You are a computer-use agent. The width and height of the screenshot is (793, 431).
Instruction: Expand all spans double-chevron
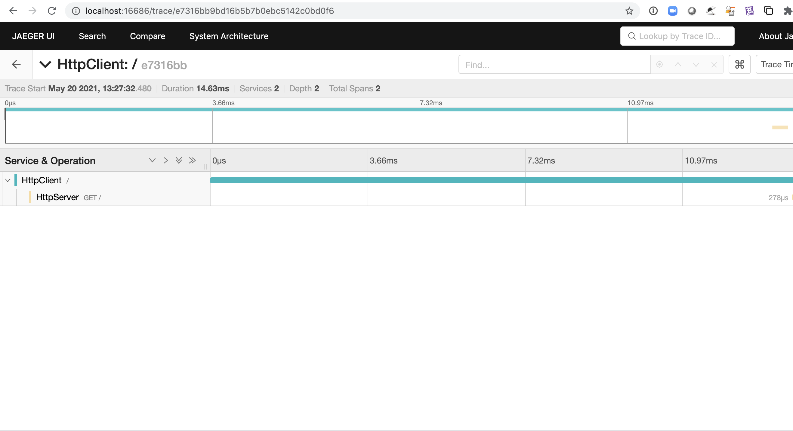tap(179, 160)
